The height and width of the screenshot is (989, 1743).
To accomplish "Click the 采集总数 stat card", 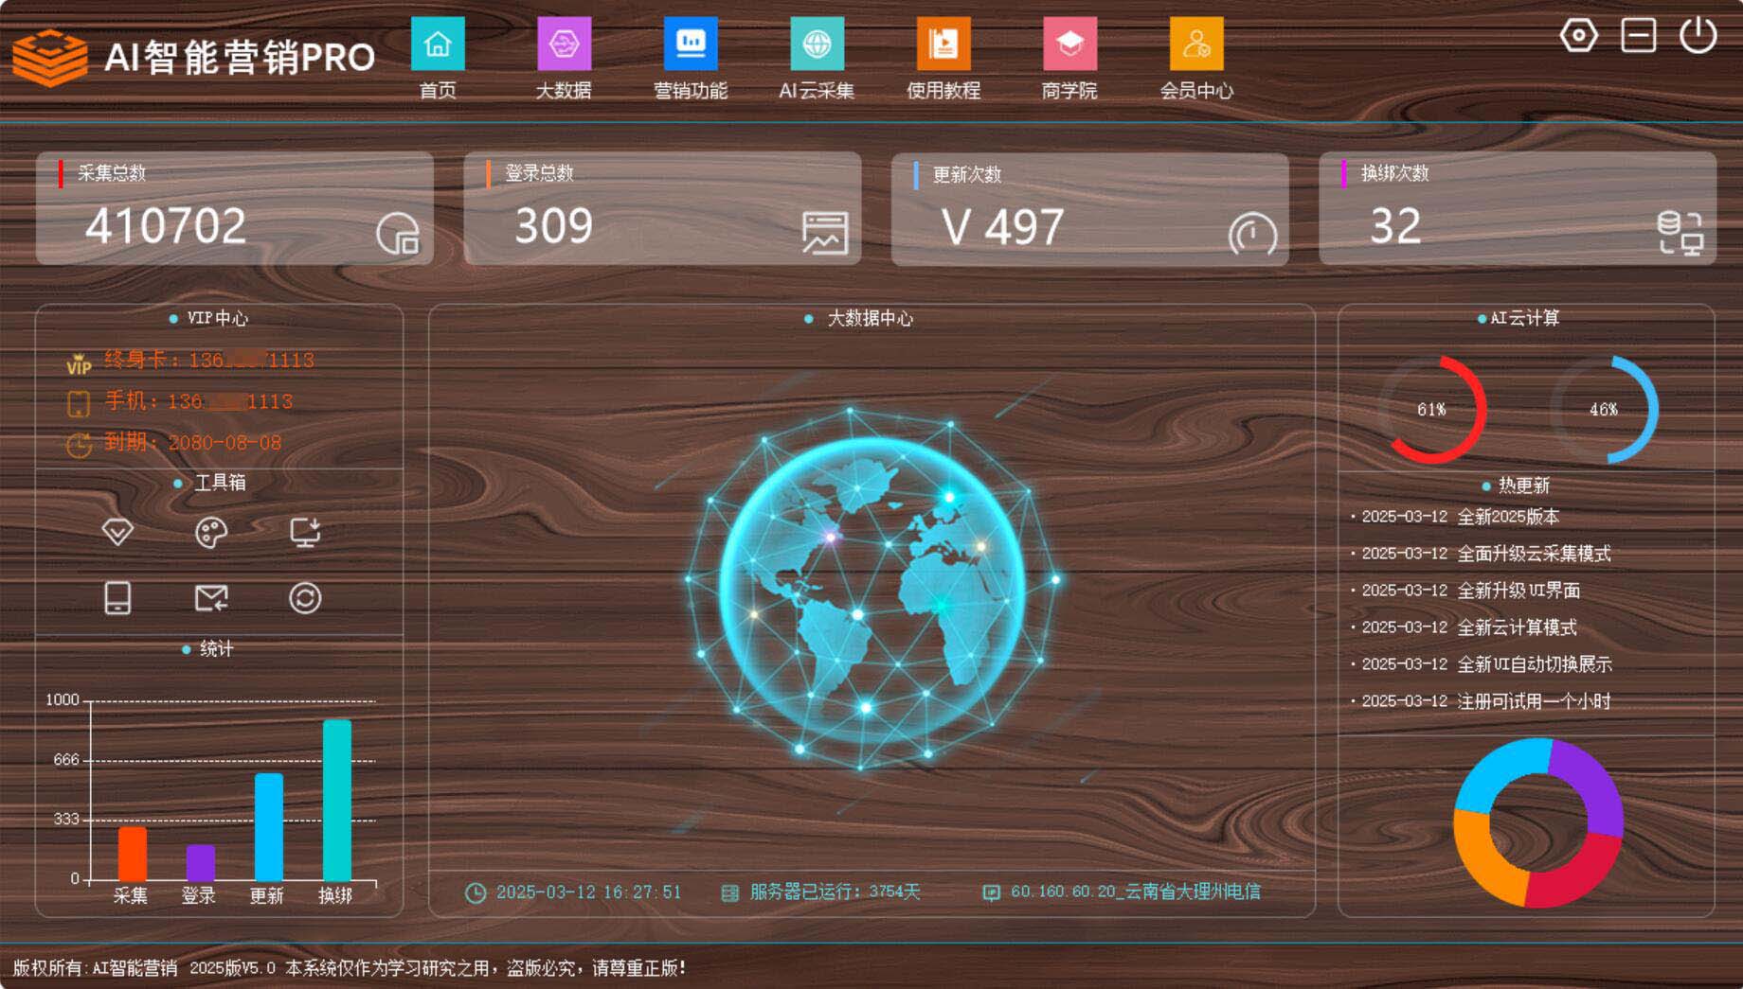I will click(x=235, y=208).
